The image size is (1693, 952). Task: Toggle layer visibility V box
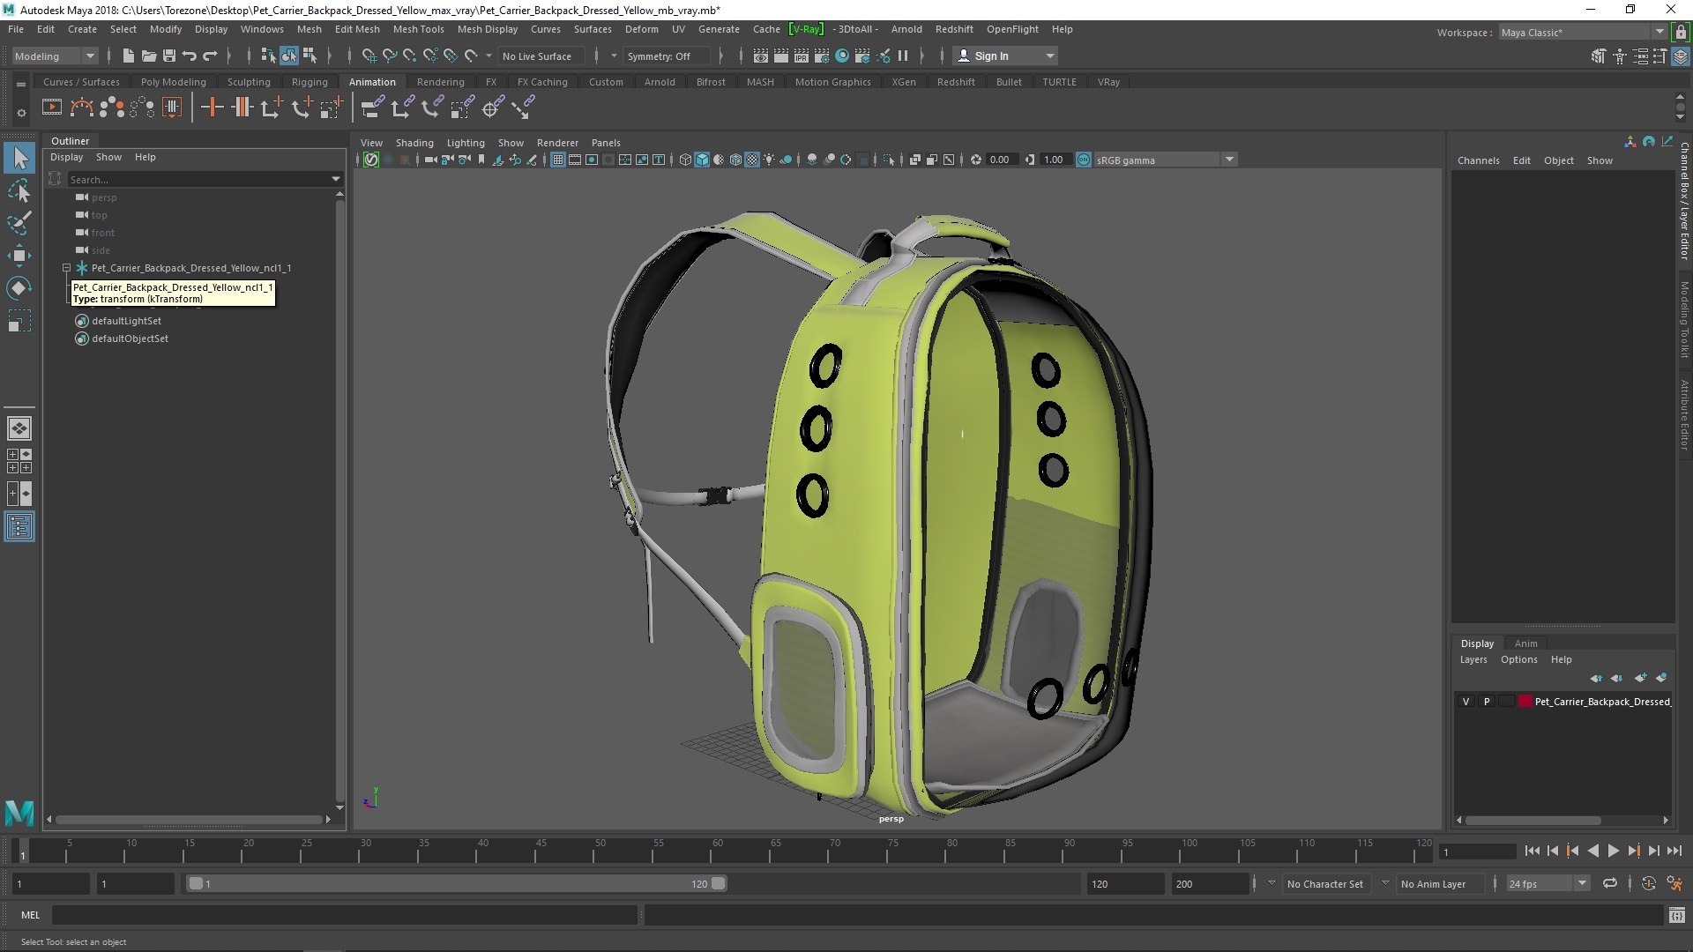click(1466, 702)
